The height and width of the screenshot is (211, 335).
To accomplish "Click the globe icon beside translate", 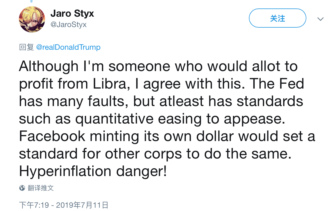I will (x=22, y=188).
